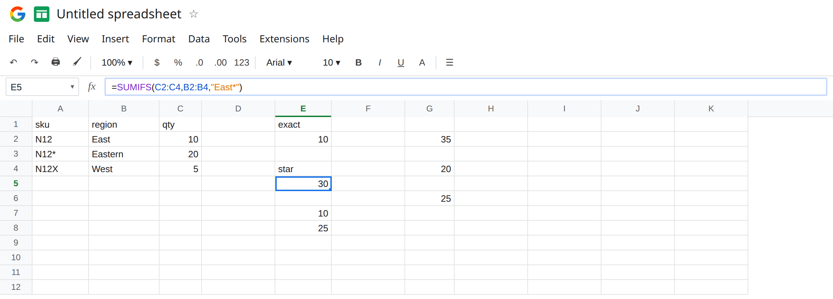Screen dimensions: 833x299
Task: Open the 100% zoom dropdown
Action: (x=117, y=62)
